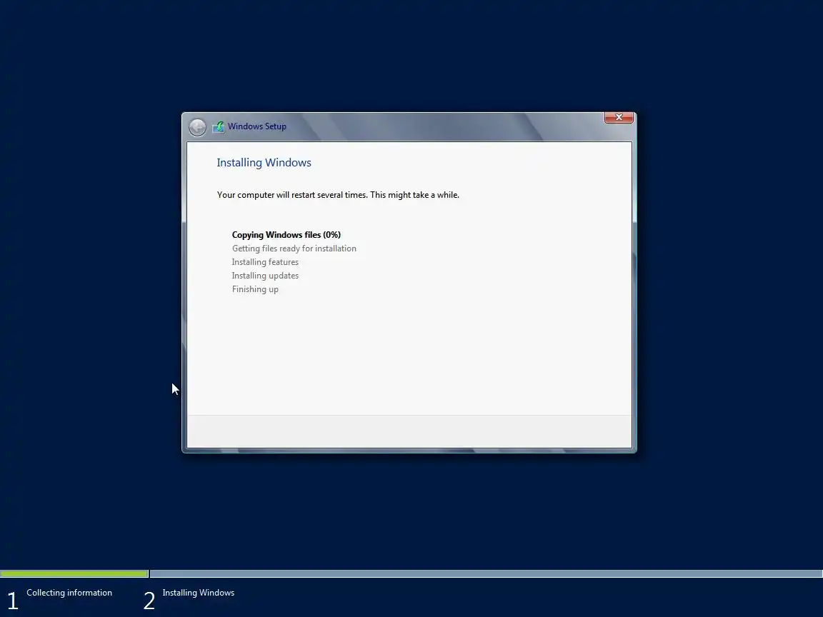Click the restart several times notice text
The height and width of the screenshot is (617, 823).
tap(338, 195)
